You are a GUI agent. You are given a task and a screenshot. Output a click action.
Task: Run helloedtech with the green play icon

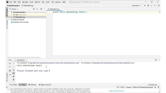(x=145, y=5)
